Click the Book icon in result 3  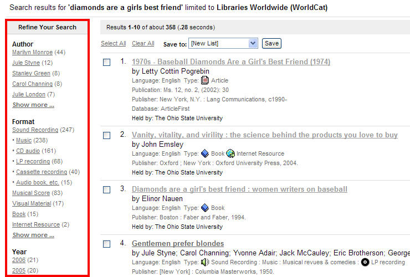205,208
